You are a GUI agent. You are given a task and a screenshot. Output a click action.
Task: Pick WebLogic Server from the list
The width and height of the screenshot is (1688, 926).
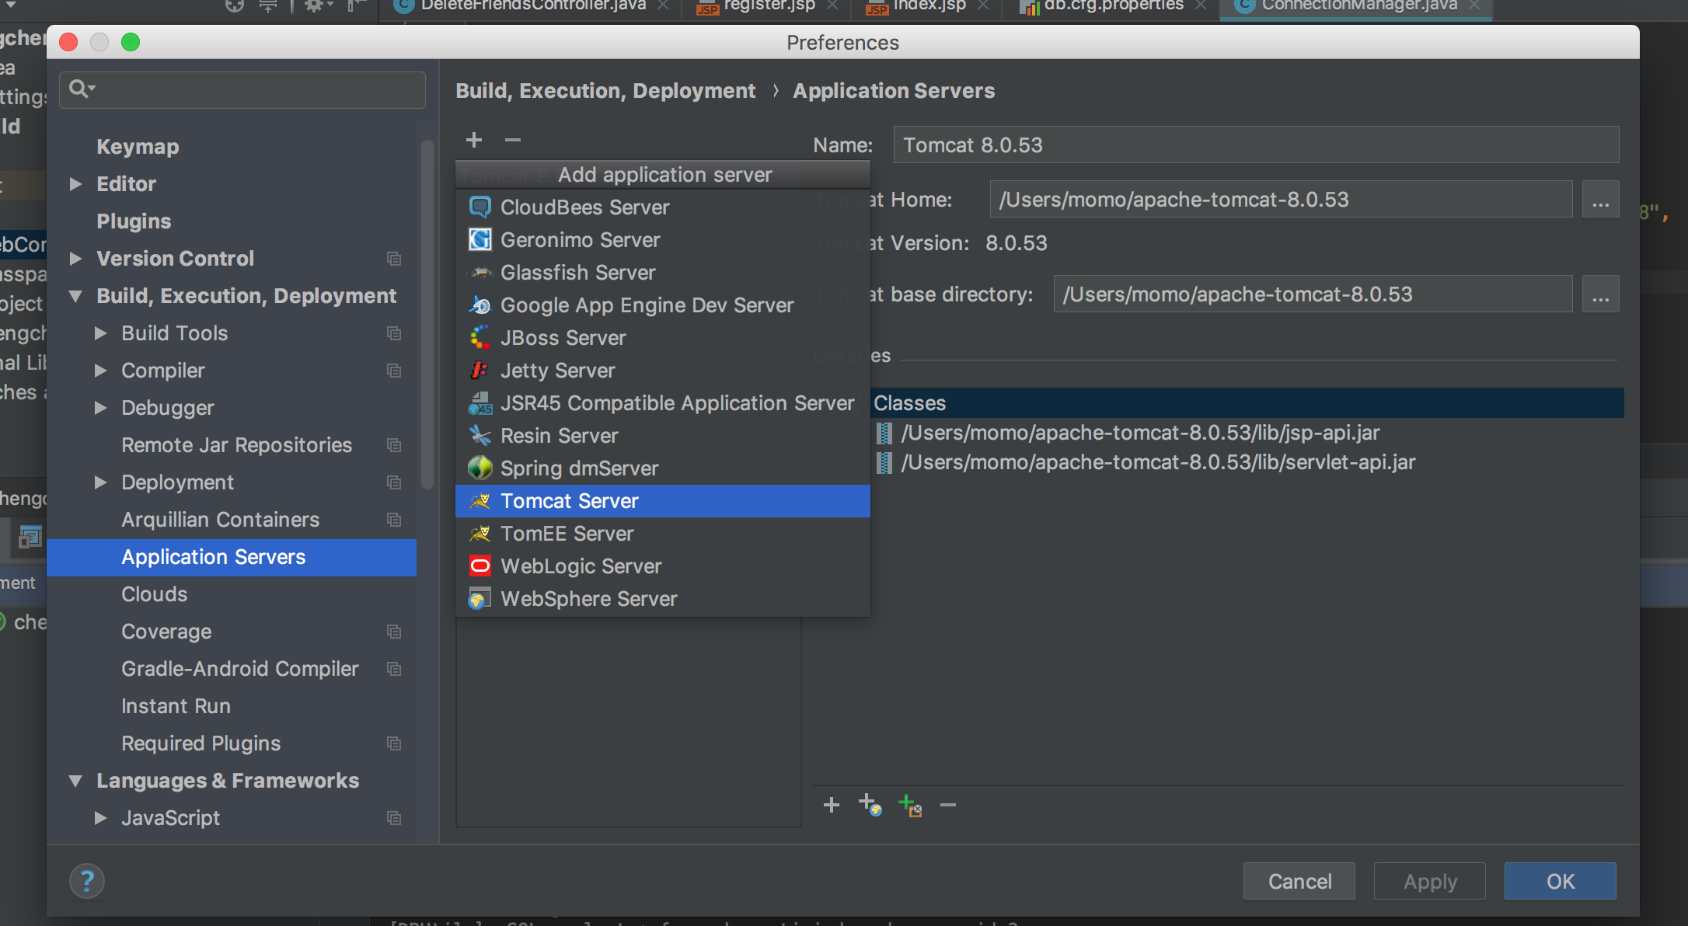581,566
